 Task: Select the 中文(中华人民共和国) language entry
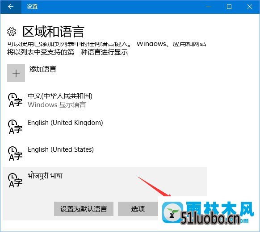click(x=105, y=100)
